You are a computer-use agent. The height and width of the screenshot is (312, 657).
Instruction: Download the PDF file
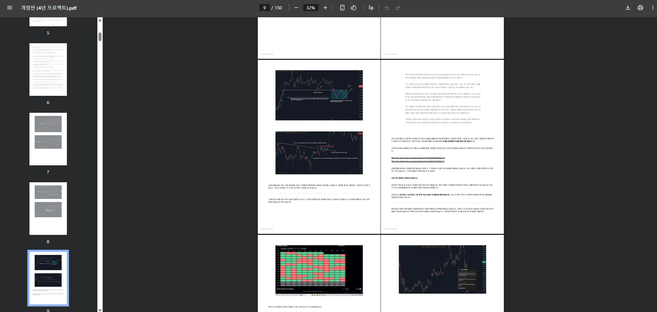(x=628, y=8)
